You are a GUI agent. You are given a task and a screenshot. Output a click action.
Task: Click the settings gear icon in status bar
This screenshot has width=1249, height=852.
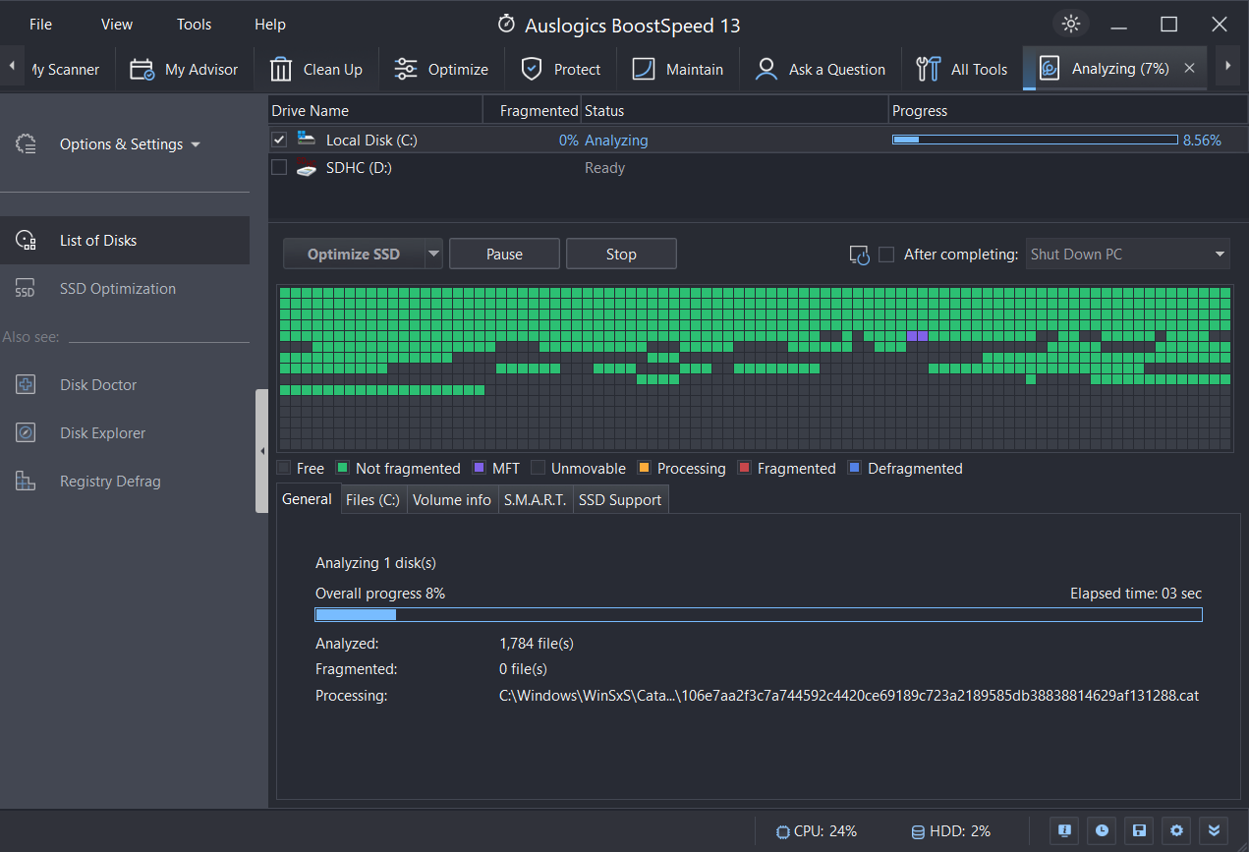[x=1176, y=830]
